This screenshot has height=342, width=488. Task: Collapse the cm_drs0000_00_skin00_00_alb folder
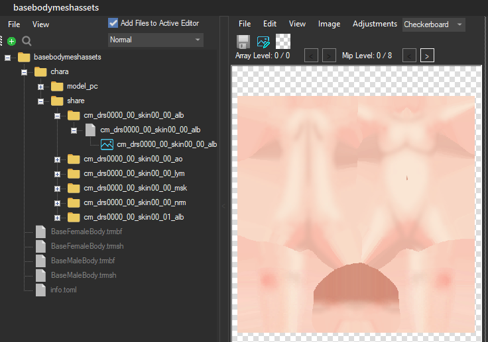pyautogui.click(x=57, y=116)
